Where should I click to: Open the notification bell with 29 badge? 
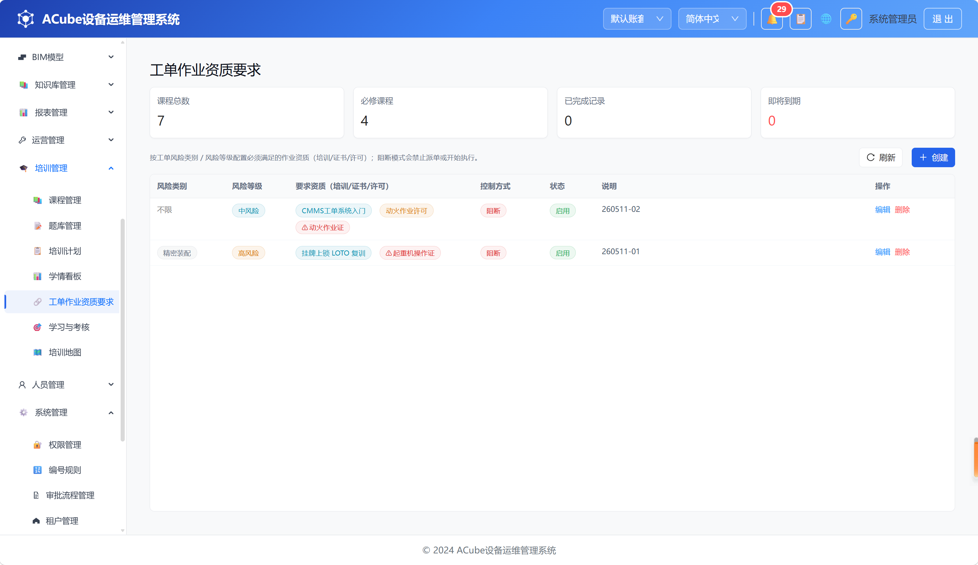click(772, 19)
